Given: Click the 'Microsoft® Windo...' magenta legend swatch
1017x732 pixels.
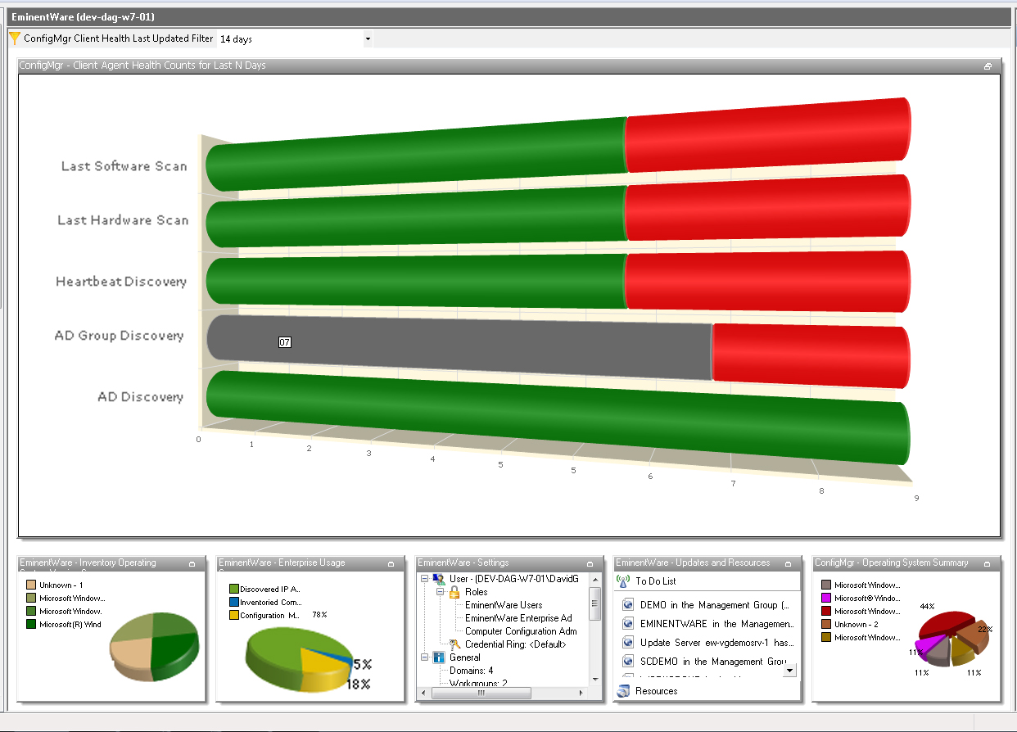Looking at the screenshot, I should coord(826,599).
